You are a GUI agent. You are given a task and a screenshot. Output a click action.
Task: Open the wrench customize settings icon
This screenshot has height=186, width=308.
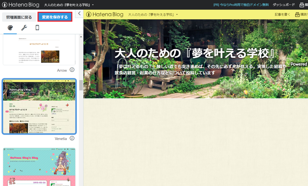24,28
